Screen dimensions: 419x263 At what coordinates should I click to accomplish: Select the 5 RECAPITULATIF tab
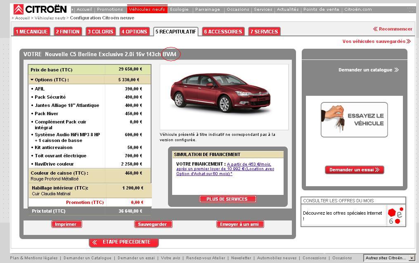pos(175,31)
